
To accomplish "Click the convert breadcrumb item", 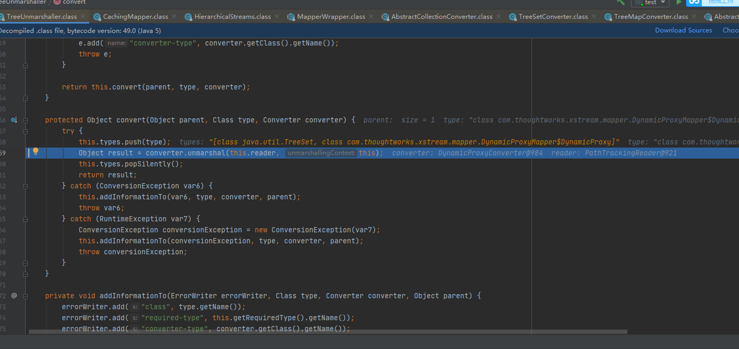I will click(74, 2).
